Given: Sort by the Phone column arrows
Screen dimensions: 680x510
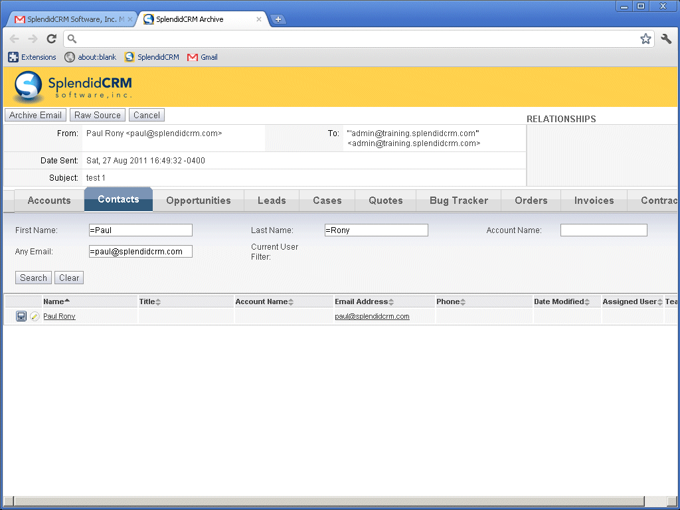Looking at the screenshot, I should tap(463, 302).
